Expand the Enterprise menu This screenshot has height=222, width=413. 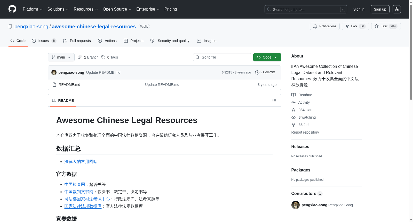pos(148,9)
